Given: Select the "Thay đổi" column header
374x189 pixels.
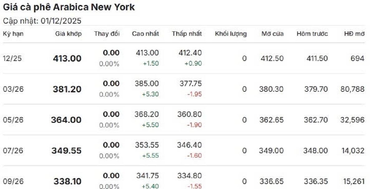Looking at the screenshot, I should (107, 34).
